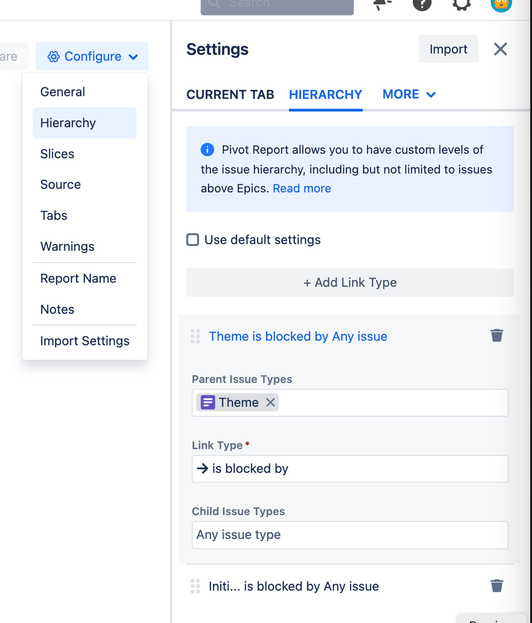Open notifications icon in top bar
Screen dimensions: 532x623
[382, 4]
